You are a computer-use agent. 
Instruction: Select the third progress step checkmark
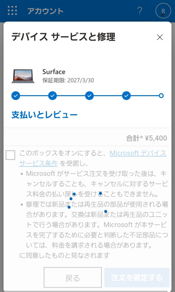89,96
